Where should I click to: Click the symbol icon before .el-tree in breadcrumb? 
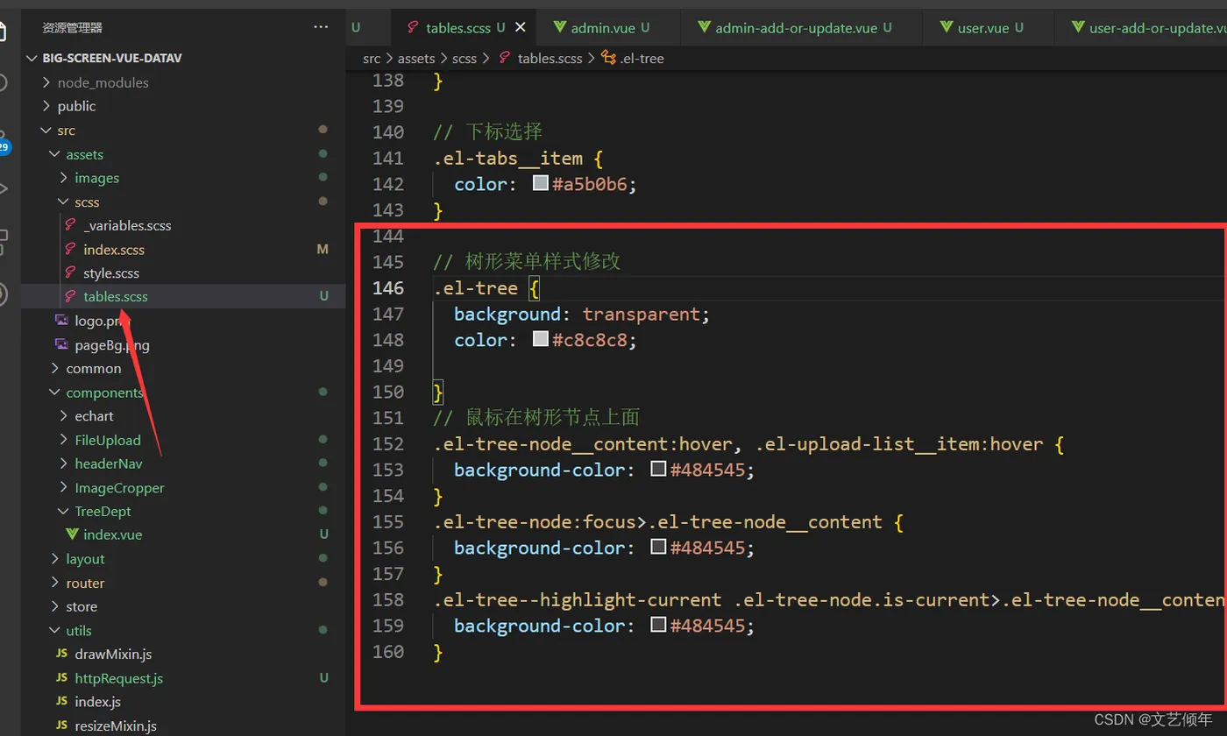pyautogui.click(x=608, y=58)
